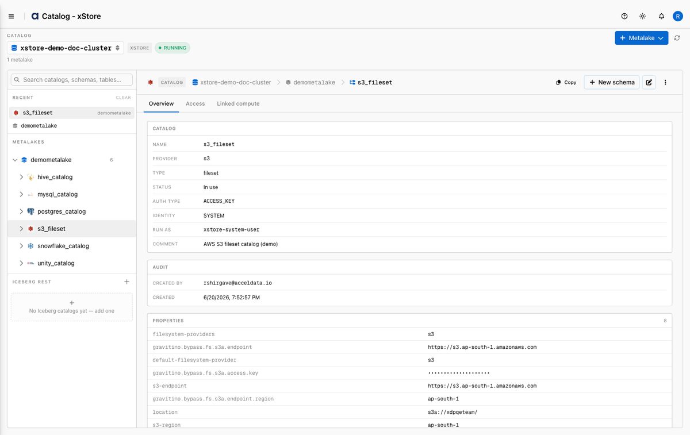This screenshot has height=435, width=690.
Task: Click the CATALOG breadcrumb badge
Action: [172, 82]
